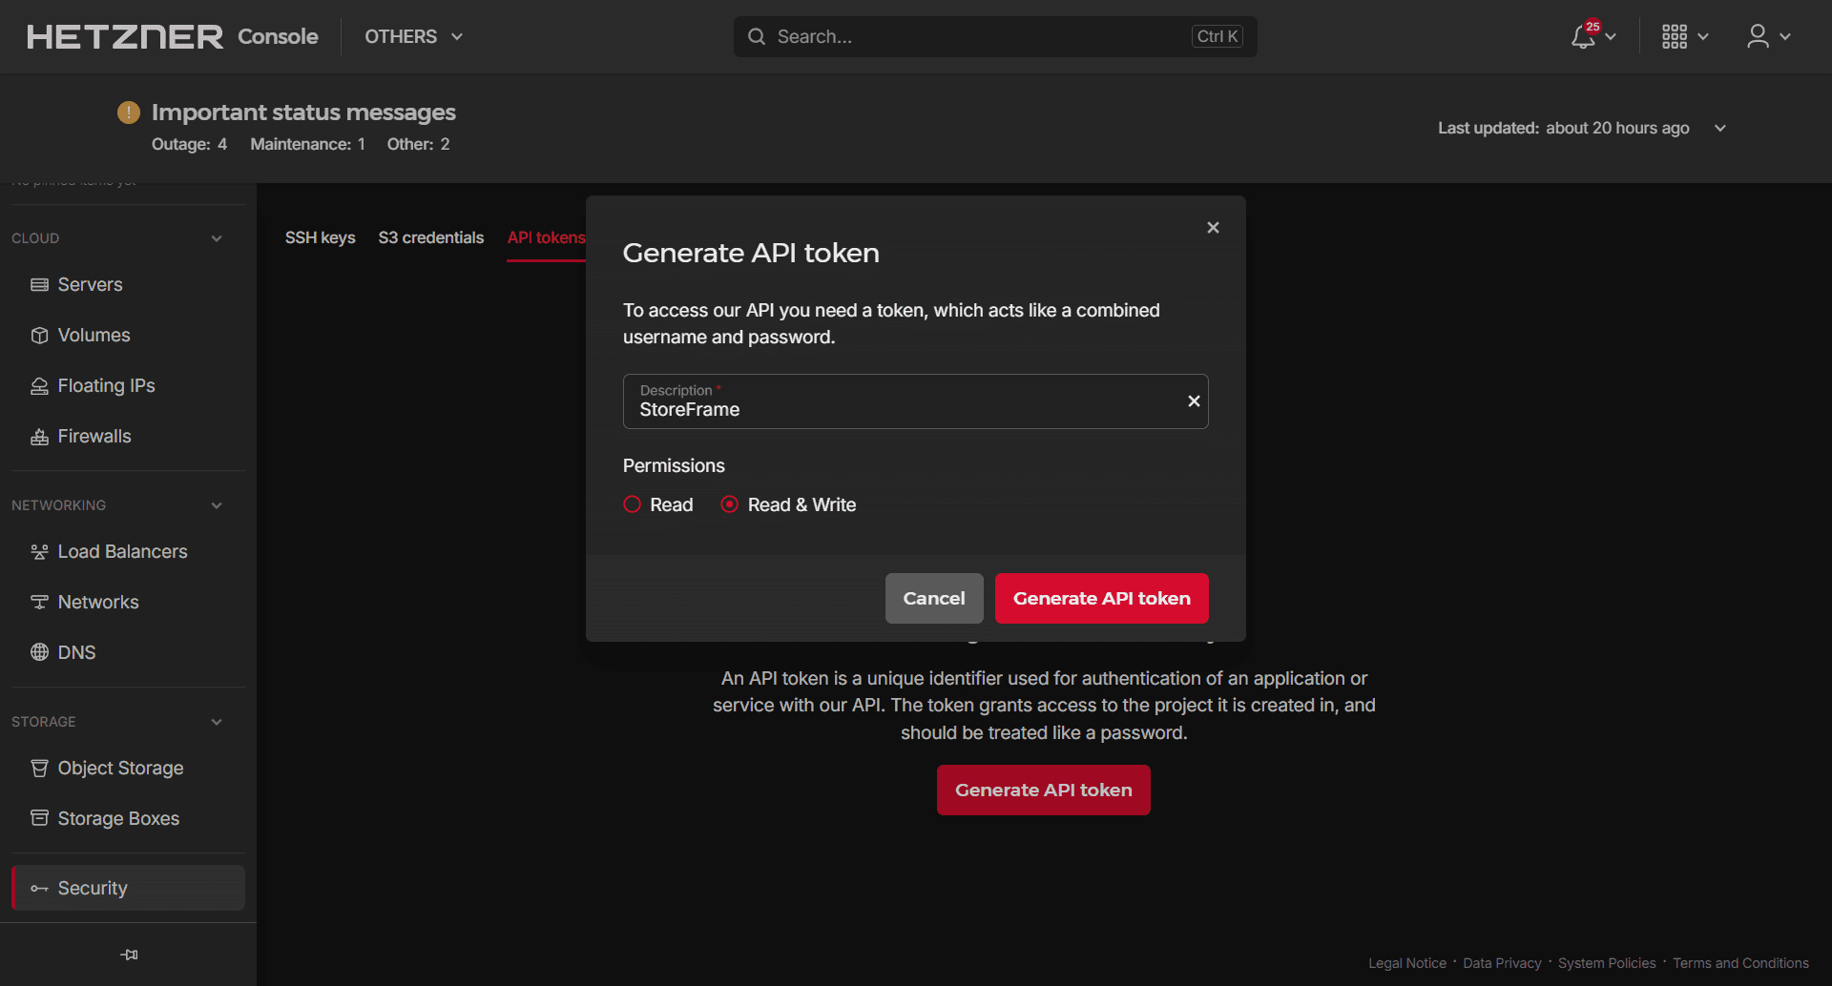Click the Networks icon
The height and width of the screenshot is (986, 1832).
pos(39,602)
